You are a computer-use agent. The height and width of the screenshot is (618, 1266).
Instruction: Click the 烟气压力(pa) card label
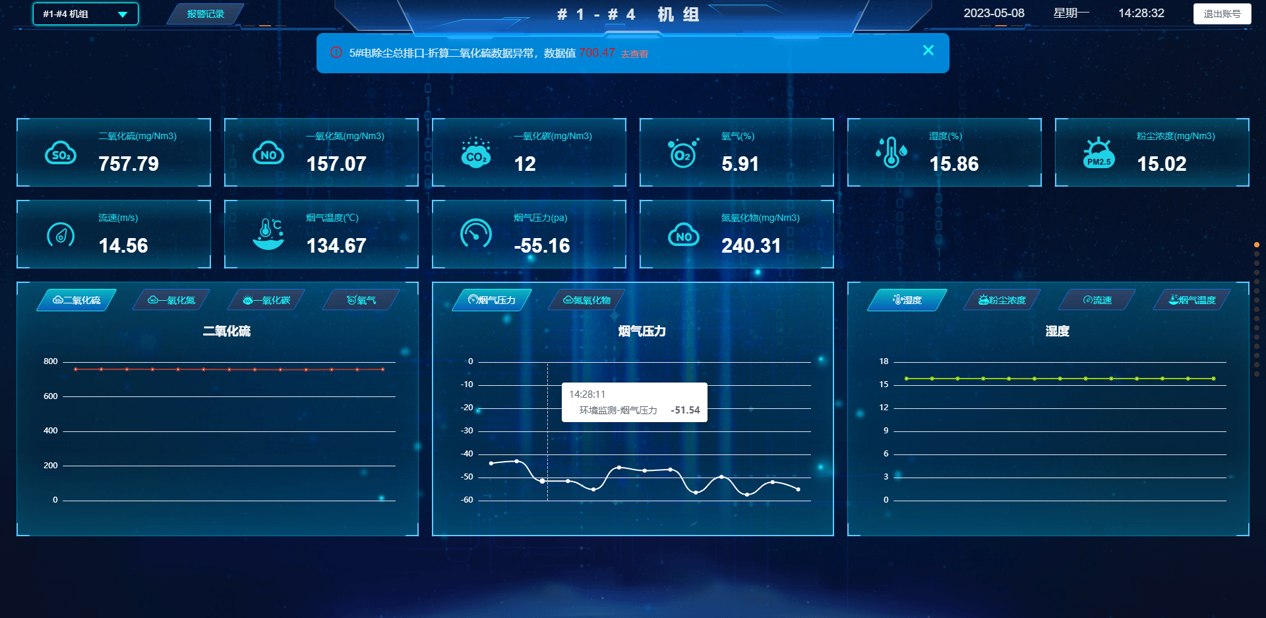[x=541, y=218]
